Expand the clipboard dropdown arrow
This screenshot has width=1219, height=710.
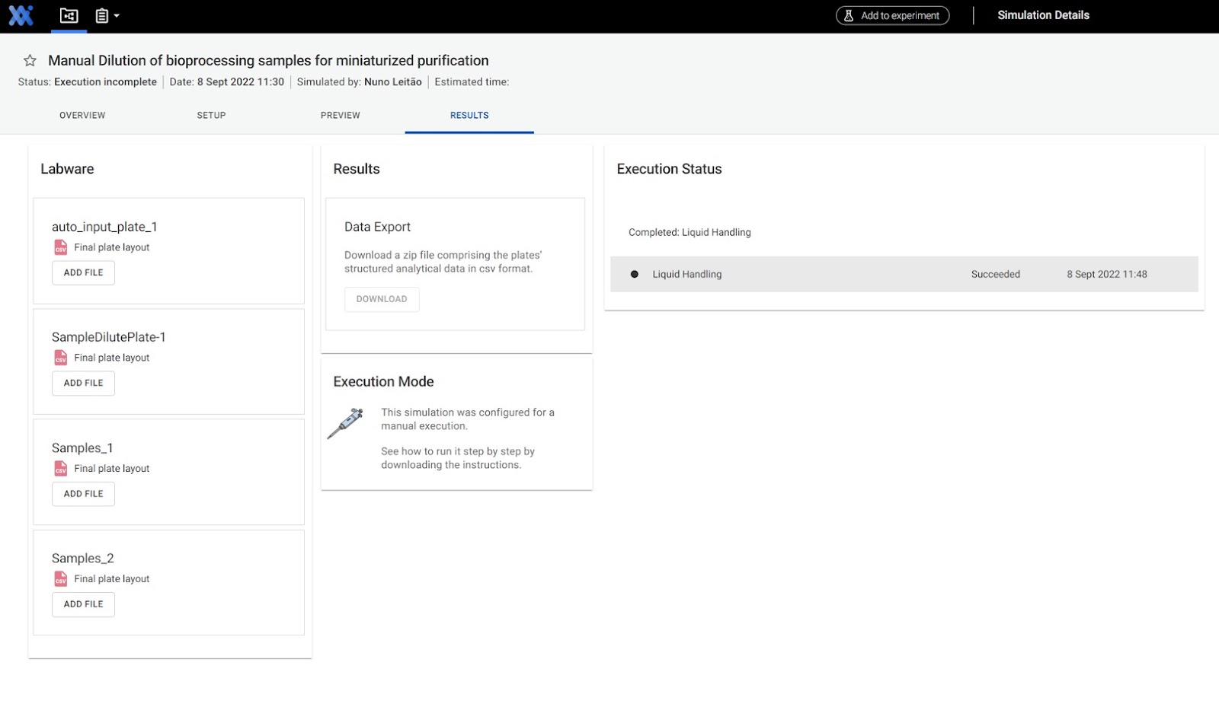click(117, 16)
